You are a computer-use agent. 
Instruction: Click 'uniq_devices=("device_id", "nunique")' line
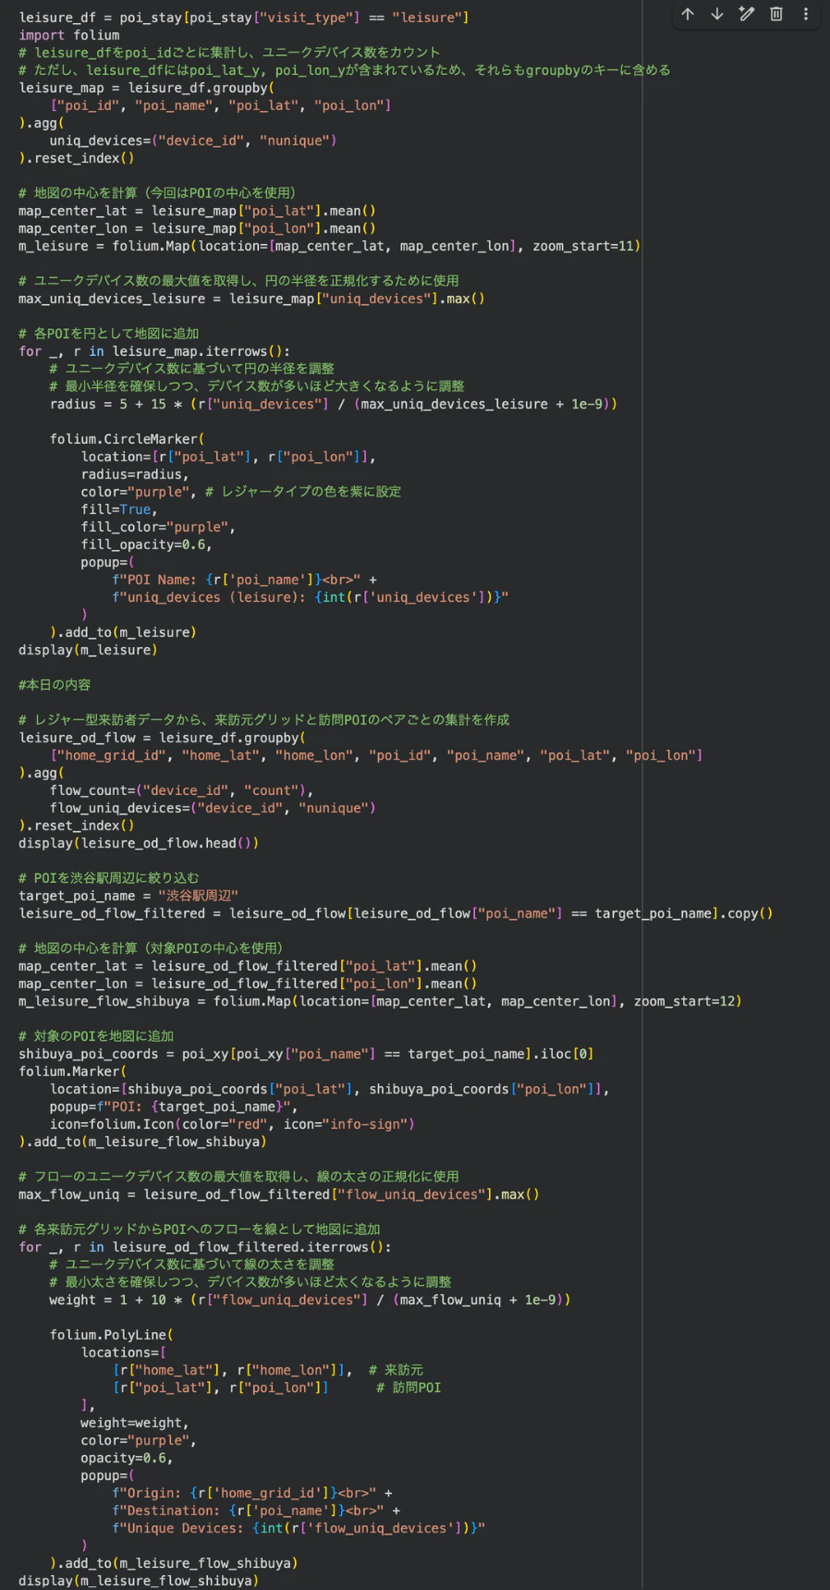(x=193, y=141)
